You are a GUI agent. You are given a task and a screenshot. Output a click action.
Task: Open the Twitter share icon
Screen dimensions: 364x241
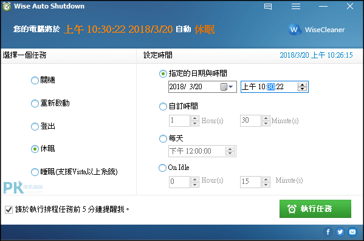(340, 232)
